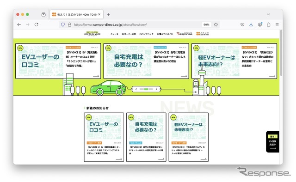Open the tab list dropdown chevron
The height and width of the screenshot is (182, 296).
268,14
